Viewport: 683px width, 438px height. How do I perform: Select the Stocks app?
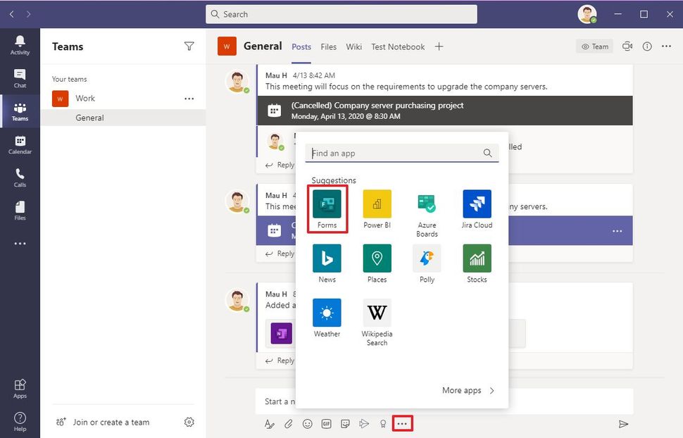click(477, 261)
